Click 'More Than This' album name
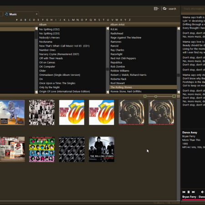 pos(191,140)
